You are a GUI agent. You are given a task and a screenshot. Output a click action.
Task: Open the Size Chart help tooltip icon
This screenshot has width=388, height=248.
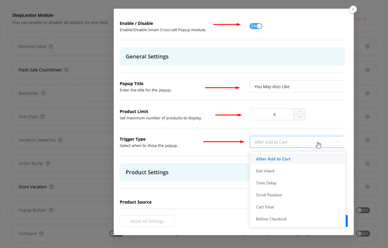pyautogui.click(x=43, y=117)
